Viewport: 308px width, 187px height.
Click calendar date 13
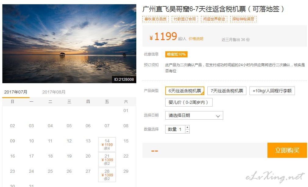[88, 141]
